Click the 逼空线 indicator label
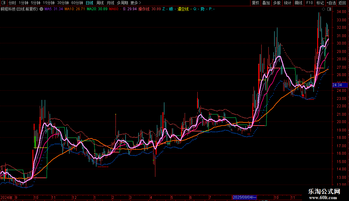The image size is (349, 201). pos(184,9)
